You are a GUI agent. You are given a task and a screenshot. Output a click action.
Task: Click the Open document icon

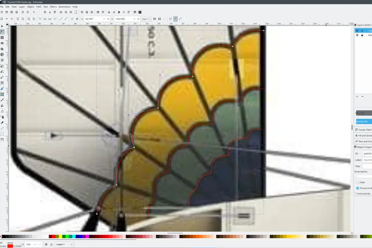[7, 12]
